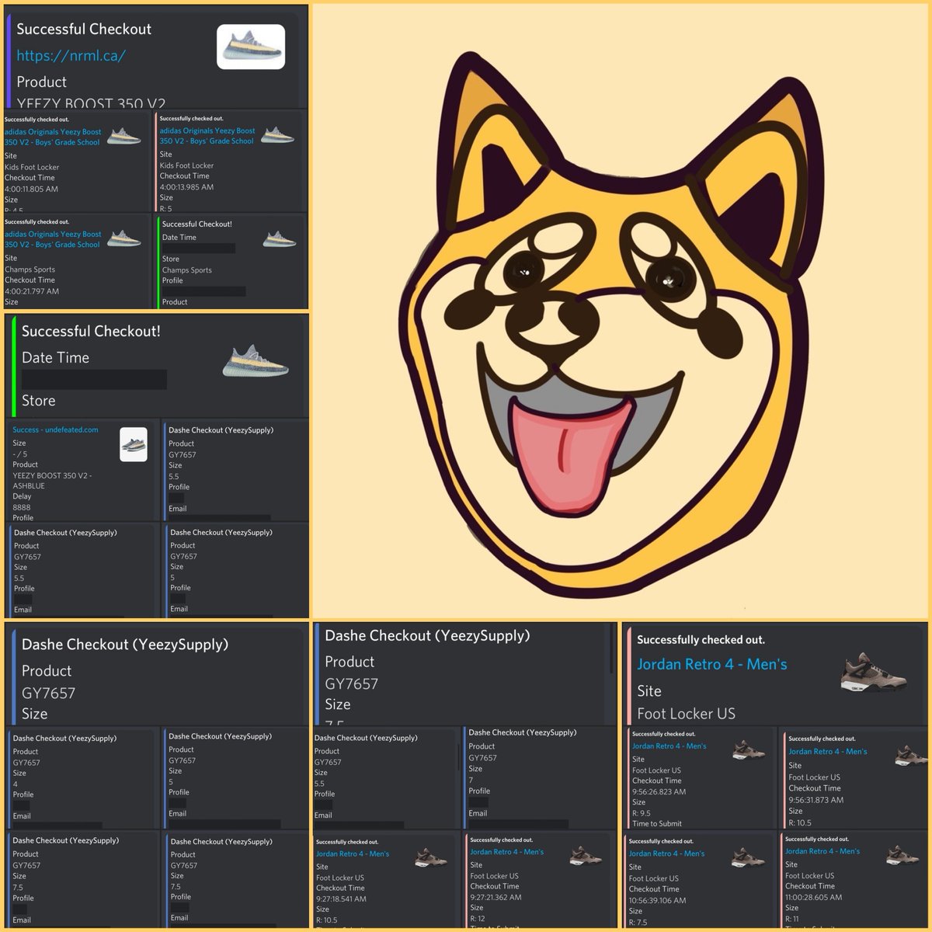This screenshot has width=932, height=932.
Task: Select the checkout time 4:00:11.805 AM
Action: tap(31, 189)
